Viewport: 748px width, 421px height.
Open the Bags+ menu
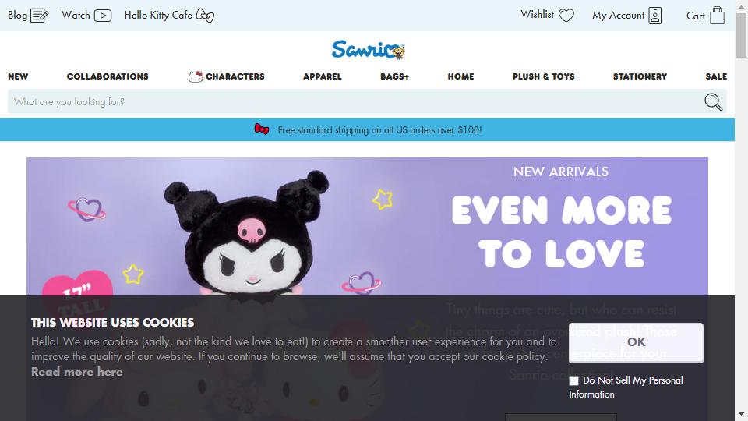pos(394,76)
